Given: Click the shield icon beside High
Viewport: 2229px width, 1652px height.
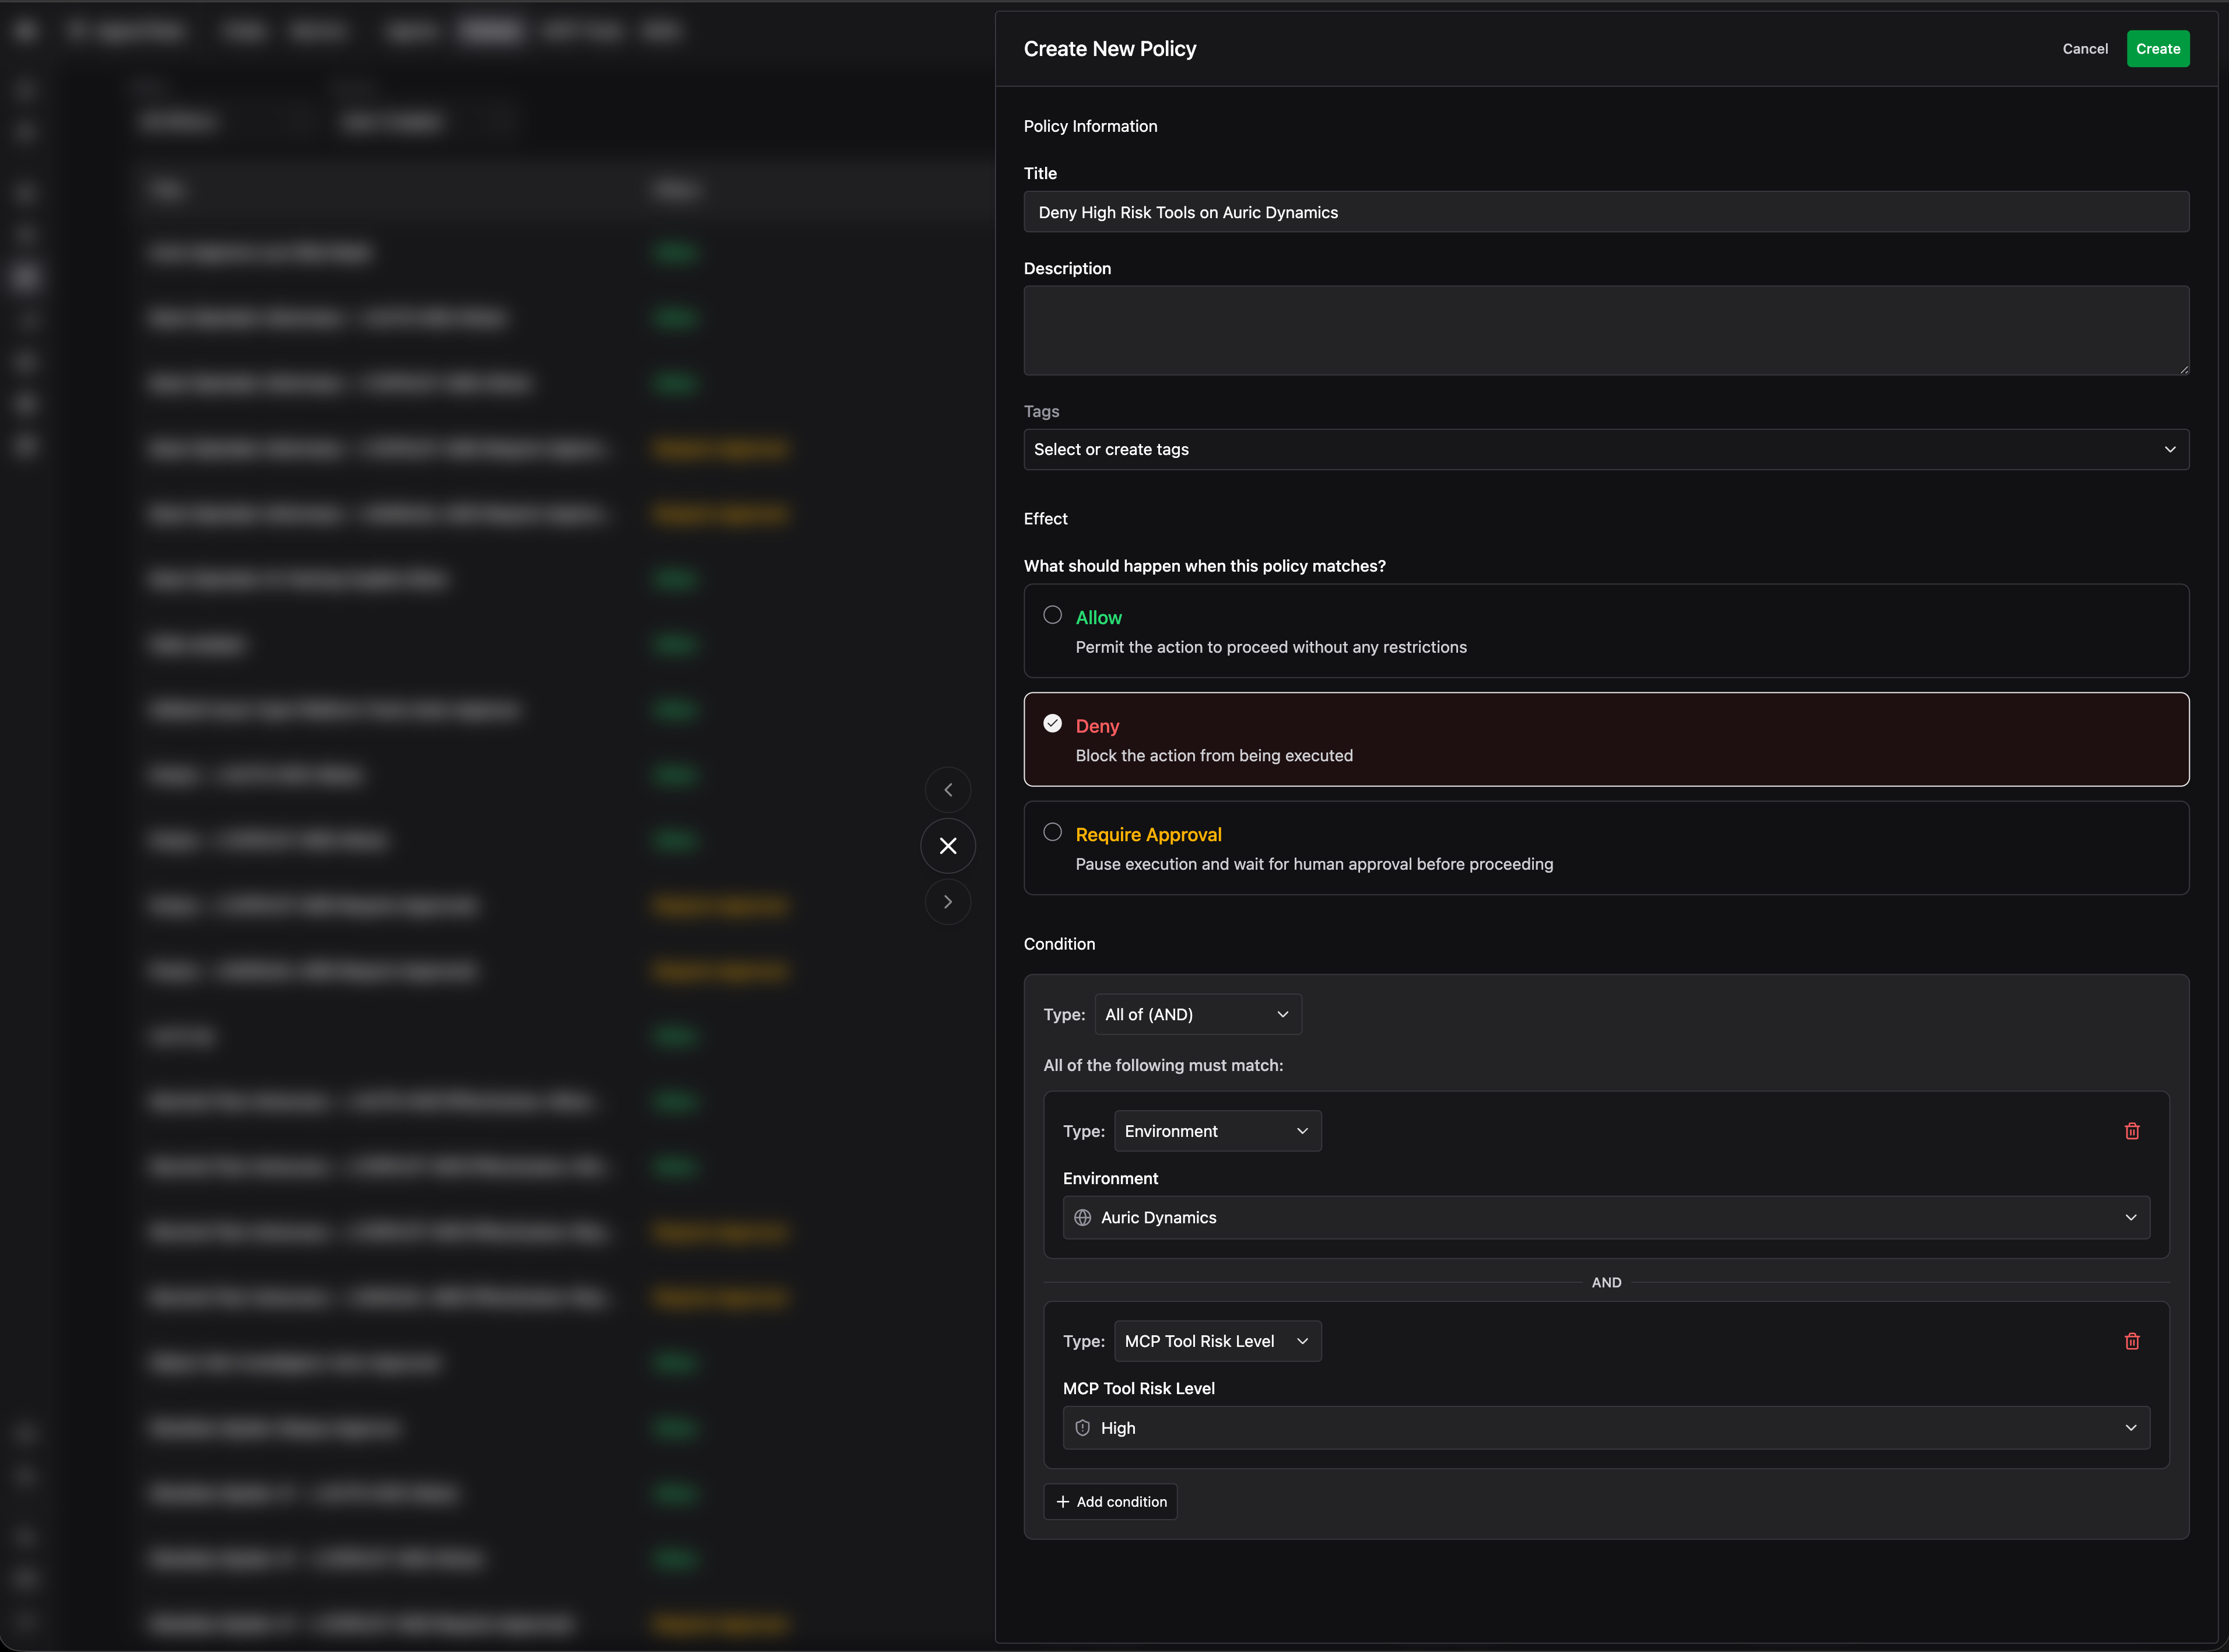Looking at the screenshot, I should 1082,1428.
